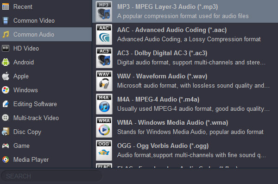Image resolution: width=278 pixels, height=184 pixels.
Task: Choose the Apple device category
Action: click(x=21, y=76)
